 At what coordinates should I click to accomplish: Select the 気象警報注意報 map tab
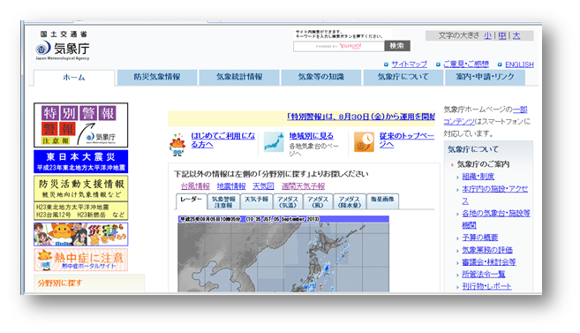[x=223, y=201]
